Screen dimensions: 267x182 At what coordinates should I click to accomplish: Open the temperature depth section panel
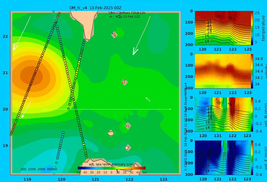pyautogui.click(x=223, y=28)
